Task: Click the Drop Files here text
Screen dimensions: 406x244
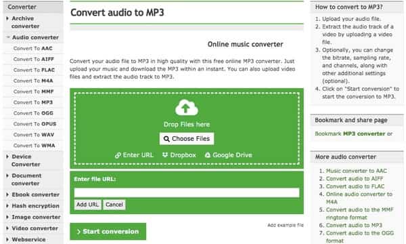Action: tap(187, 125)
